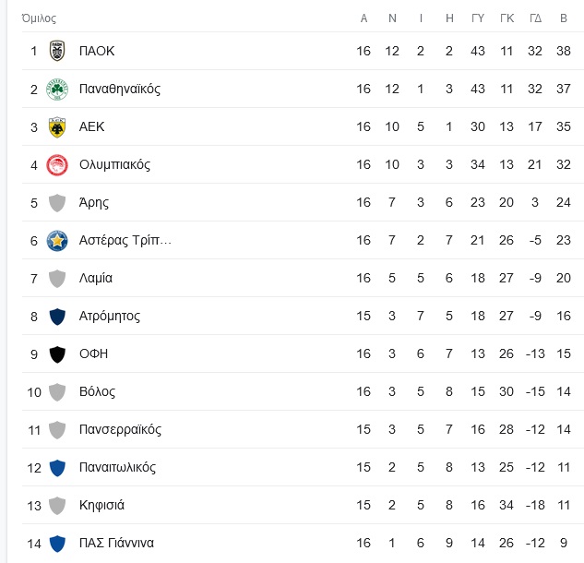Click the ΠΑΣ Γιάννινα blue shield icon

(57, 544)
